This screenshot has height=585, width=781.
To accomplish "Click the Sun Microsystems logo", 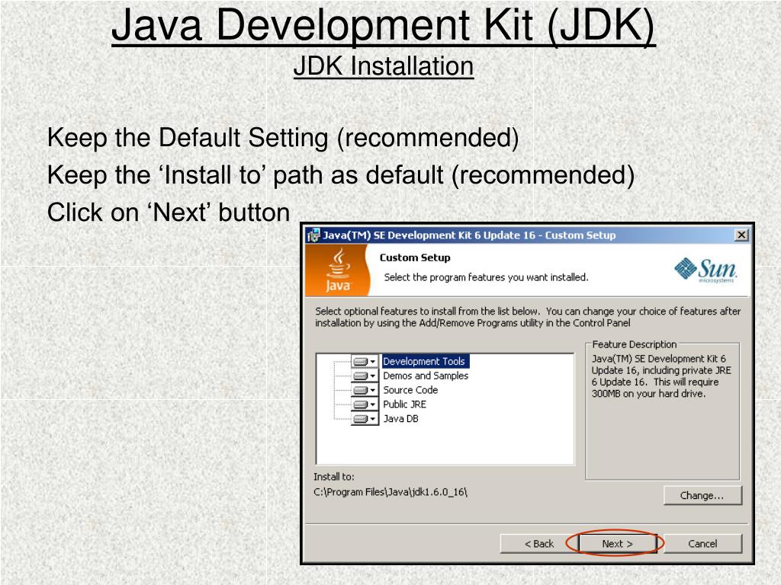I will point(705,270).
